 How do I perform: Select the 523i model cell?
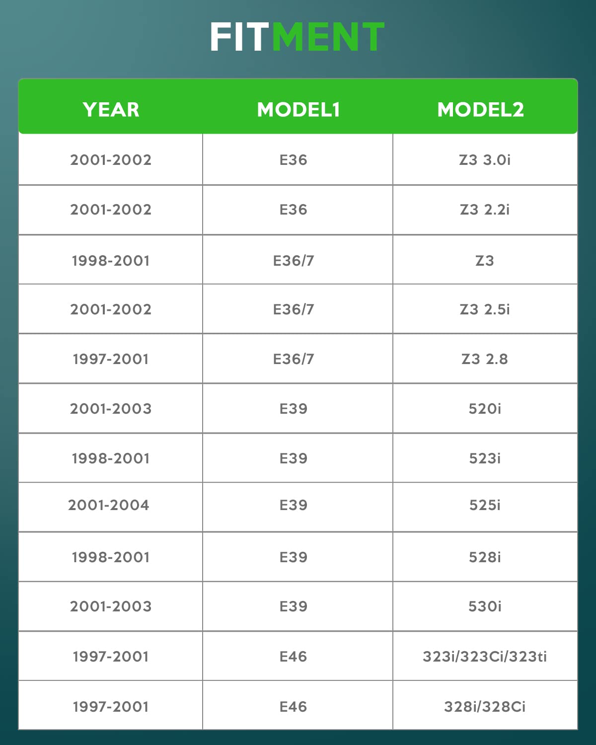(485, 458)
